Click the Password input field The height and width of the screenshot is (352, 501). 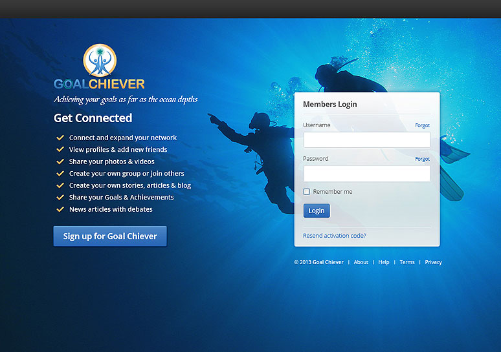click(367, 174)
